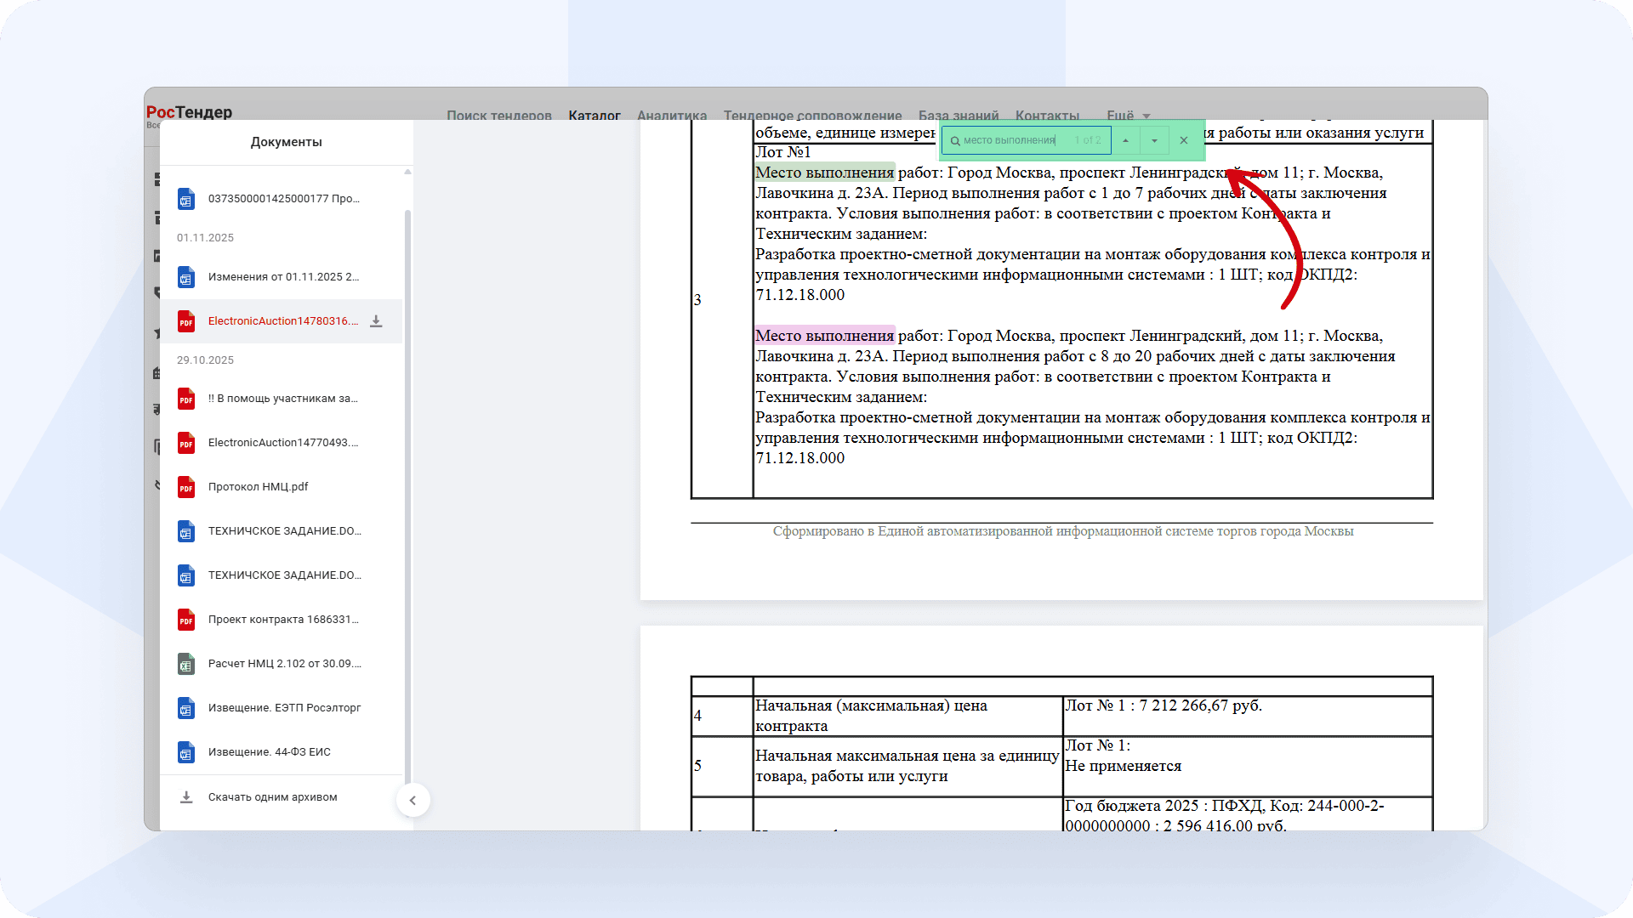Go to next search match arrow
1633x918 pixels.
[x=1154, y=140]
